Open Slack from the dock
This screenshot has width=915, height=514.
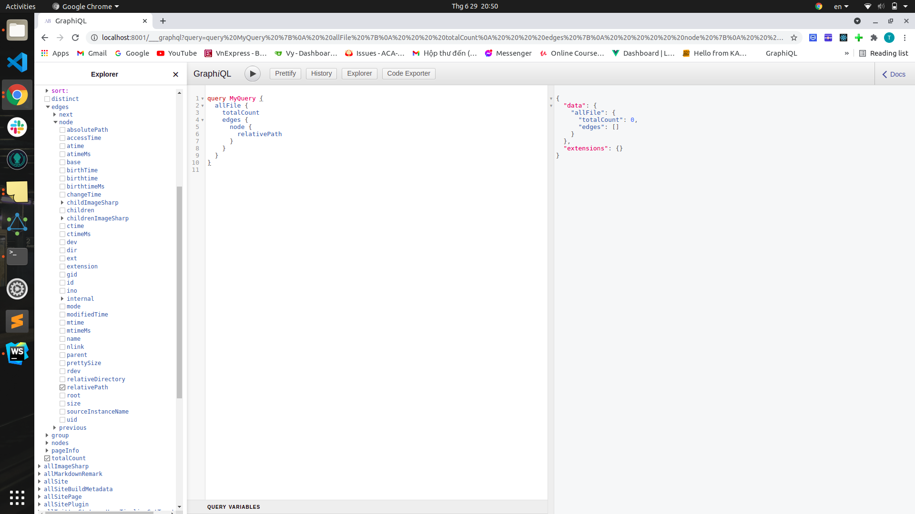(x=17, y=127)
